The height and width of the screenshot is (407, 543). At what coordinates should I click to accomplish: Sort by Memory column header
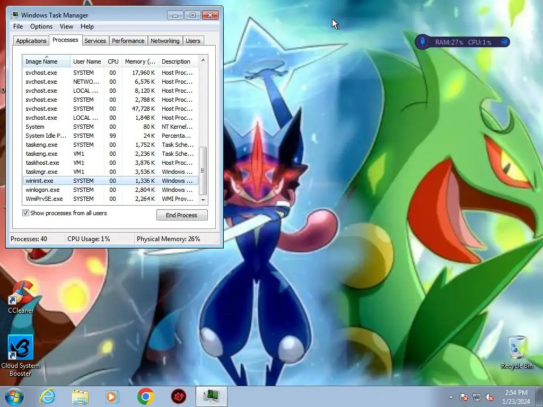pyautogui.click(x=140, y=61)
